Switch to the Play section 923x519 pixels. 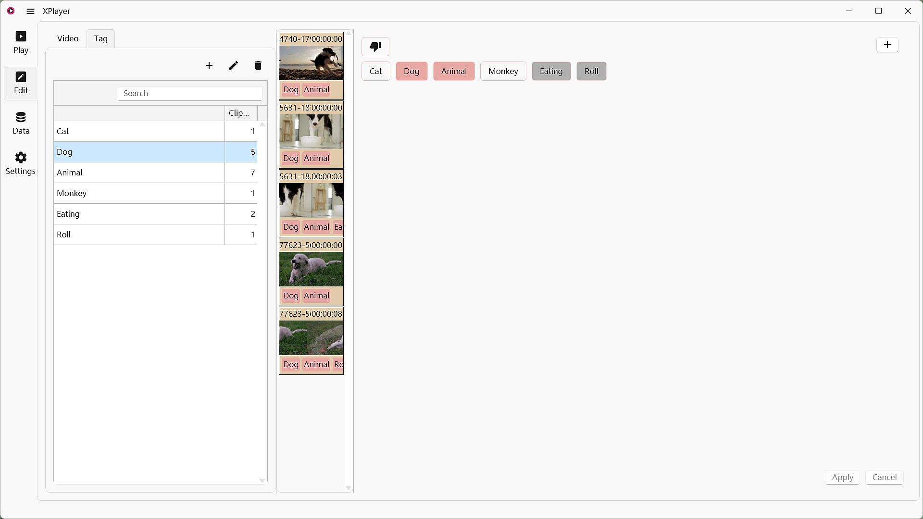pos(21,42)
